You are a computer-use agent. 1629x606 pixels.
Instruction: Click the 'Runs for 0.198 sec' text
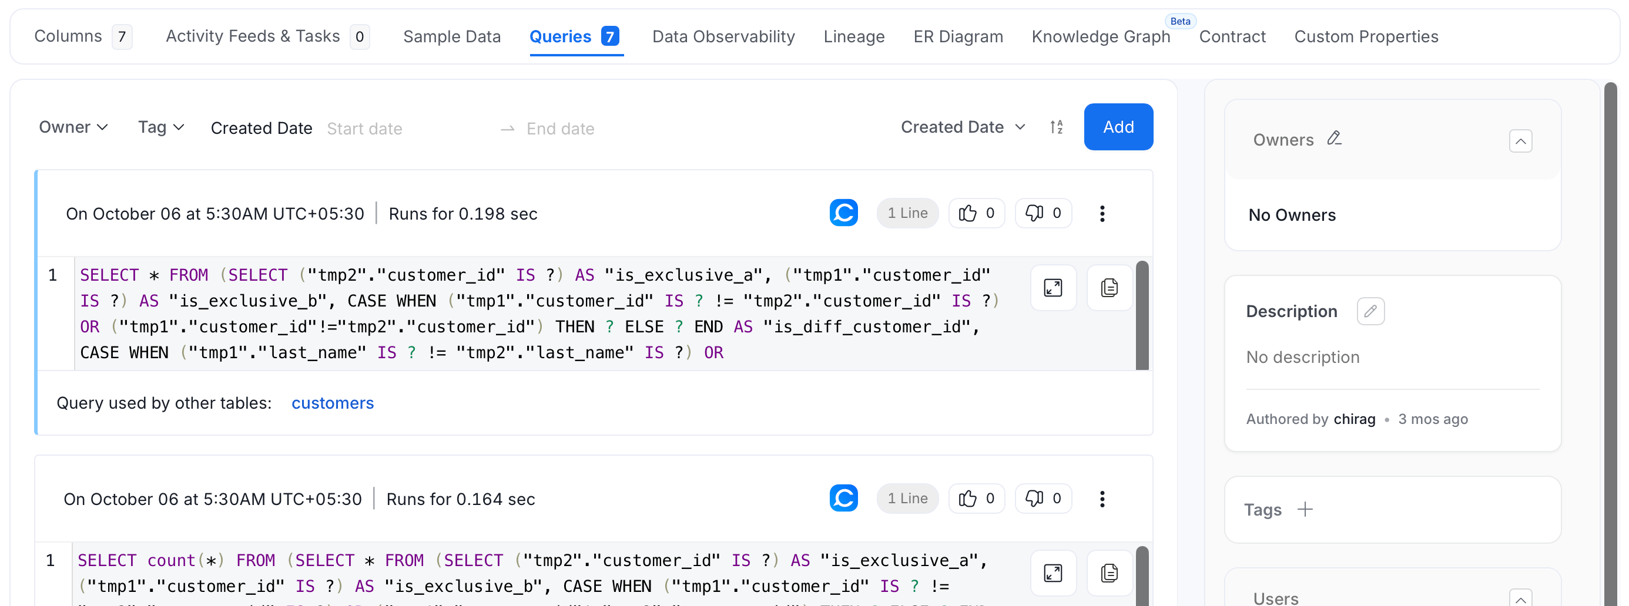click(462, 214)
